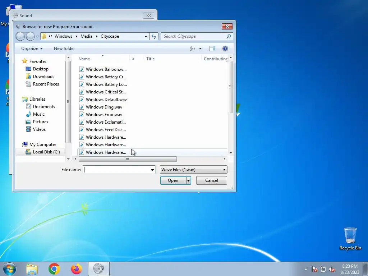The width and height of the screenshot is (368, 276).
Task: Select Windows Default.wav file icon
Action: pyautogui.click(x=82, y=99)
